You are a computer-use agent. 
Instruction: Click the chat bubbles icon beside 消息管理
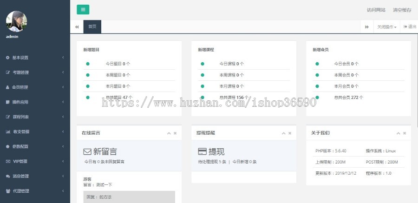8,176
